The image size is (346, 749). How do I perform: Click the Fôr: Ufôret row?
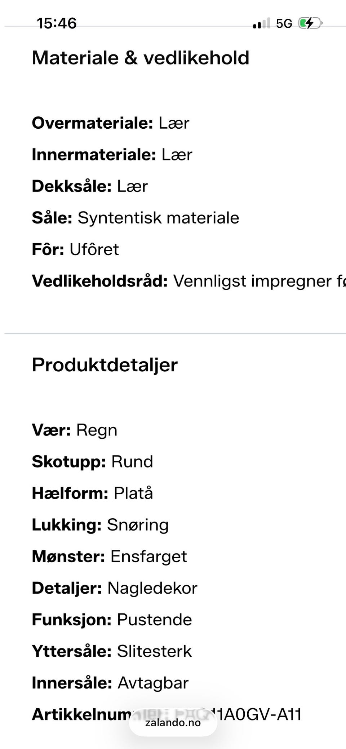75,249
